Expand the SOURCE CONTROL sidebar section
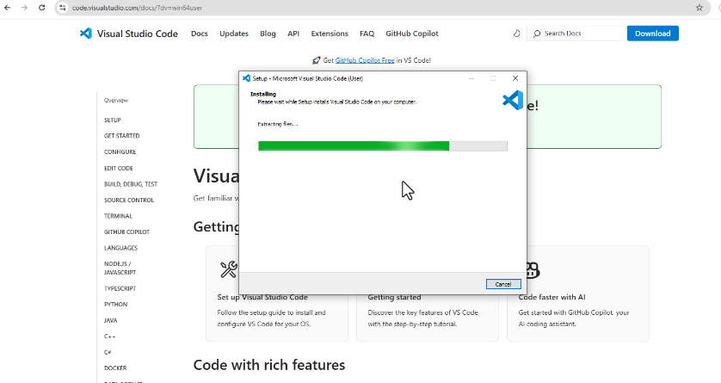Screen dimensions: 721x383 (x=129, y=200)
